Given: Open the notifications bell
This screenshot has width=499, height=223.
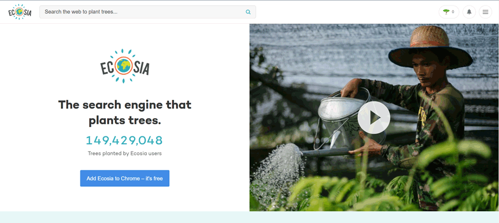Looking at the screenshot, I should pos(469,12).
